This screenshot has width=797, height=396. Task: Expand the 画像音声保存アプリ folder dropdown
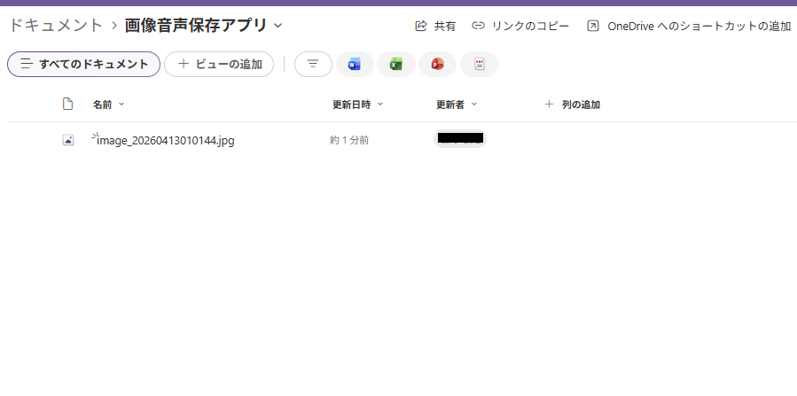(x=278, y=26)
